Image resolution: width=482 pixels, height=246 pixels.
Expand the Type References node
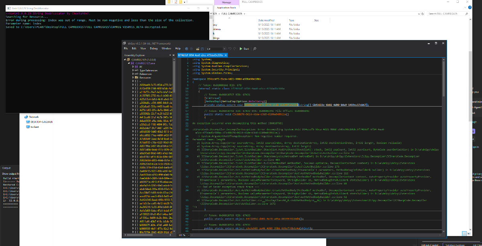(x=133, y=70)
